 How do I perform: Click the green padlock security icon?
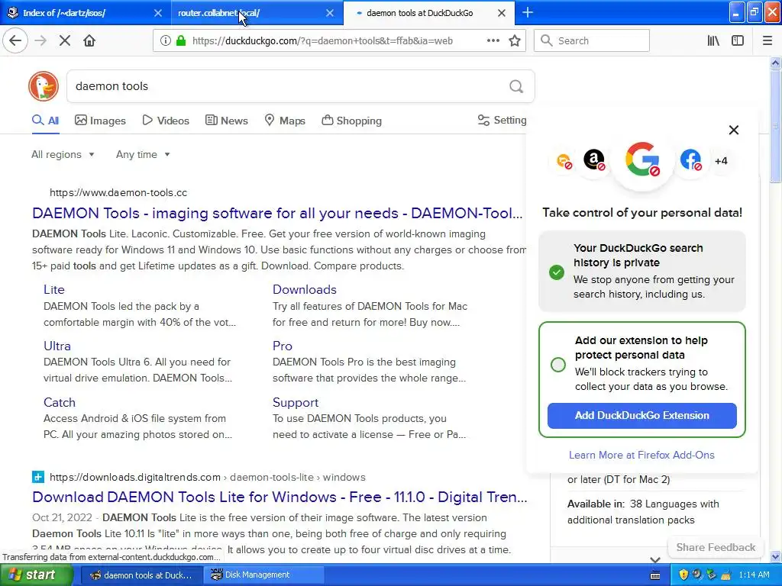(181, 41)
